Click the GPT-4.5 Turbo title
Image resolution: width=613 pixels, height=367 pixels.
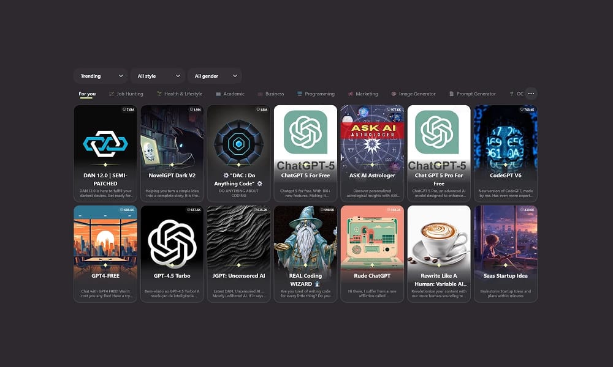[172, 276]
